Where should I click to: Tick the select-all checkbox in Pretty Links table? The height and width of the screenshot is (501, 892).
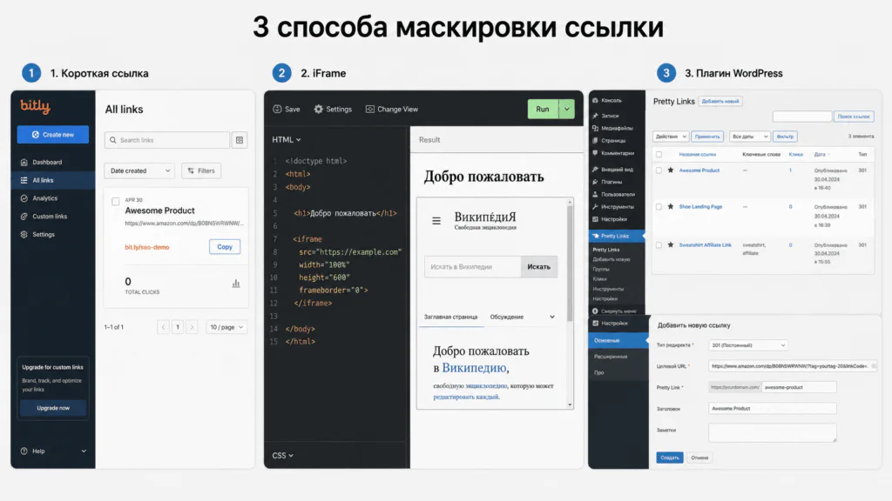(x=659, y=155)
